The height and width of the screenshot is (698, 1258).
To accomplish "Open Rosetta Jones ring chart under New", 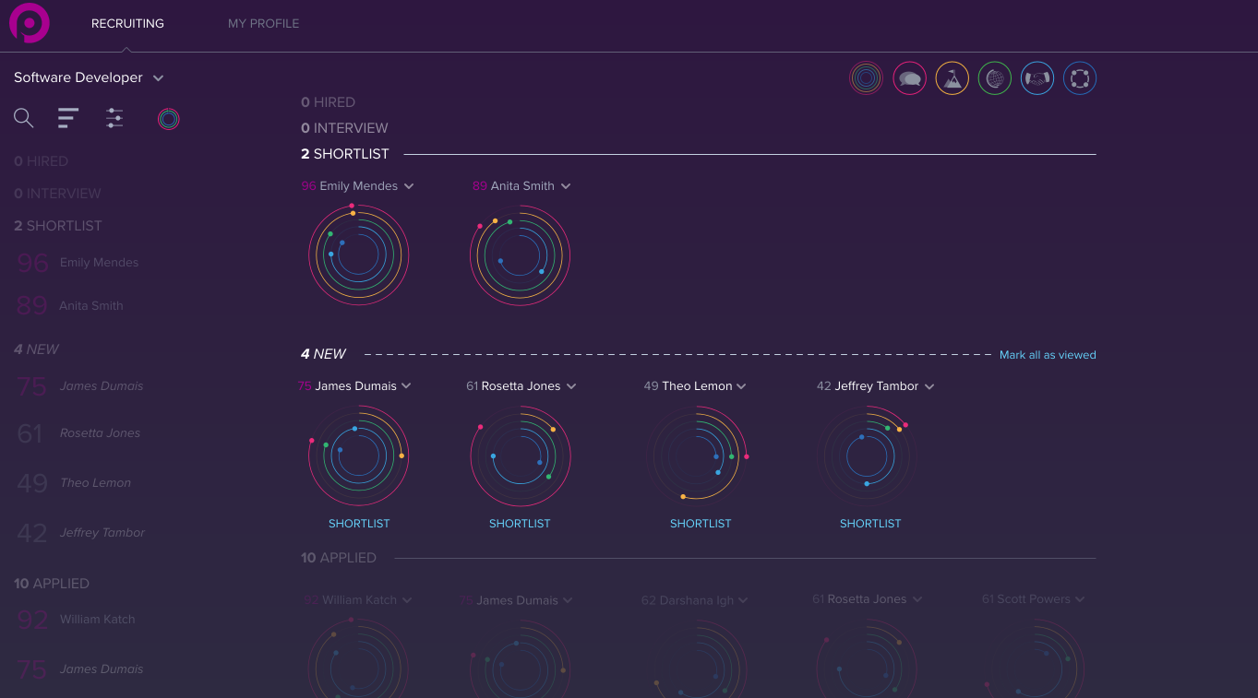I will click(521, 456).
